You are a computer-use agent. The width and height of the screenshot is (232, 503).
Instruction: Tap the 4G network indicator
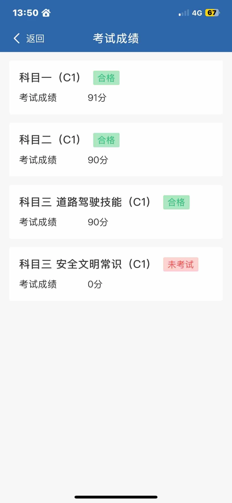[x=197, y=13]
